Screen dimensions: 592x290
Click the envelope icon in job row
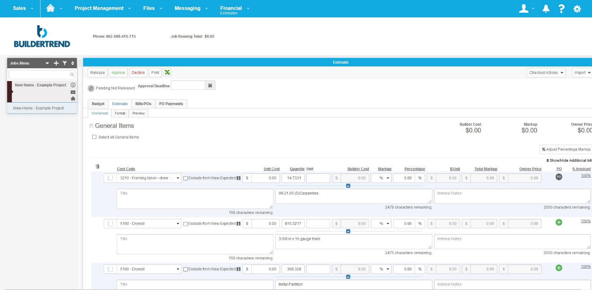[x=73, y=92]
